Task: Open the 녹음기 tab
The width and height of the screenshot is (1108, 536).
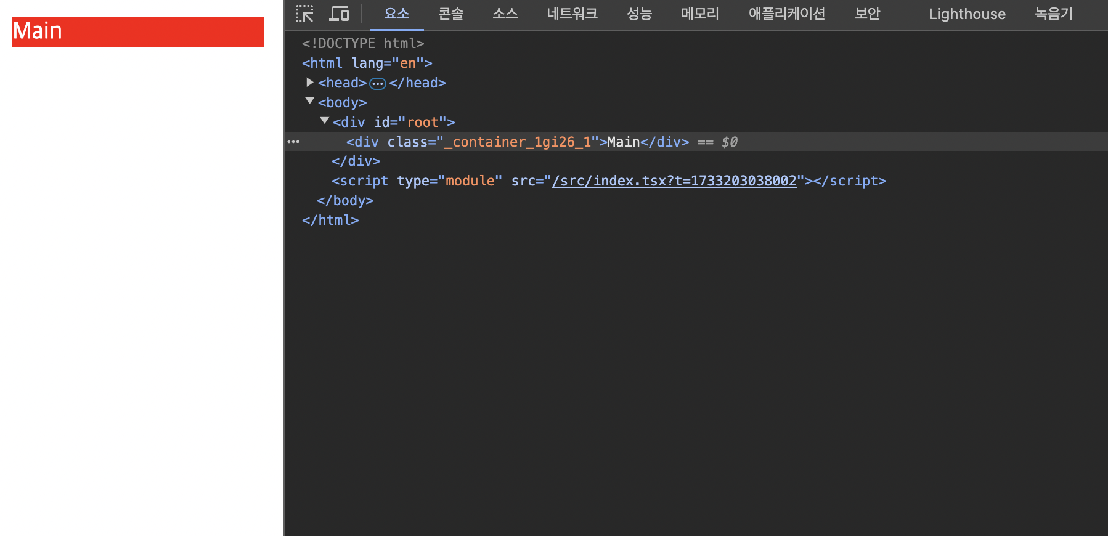Action: point(1054,14)
